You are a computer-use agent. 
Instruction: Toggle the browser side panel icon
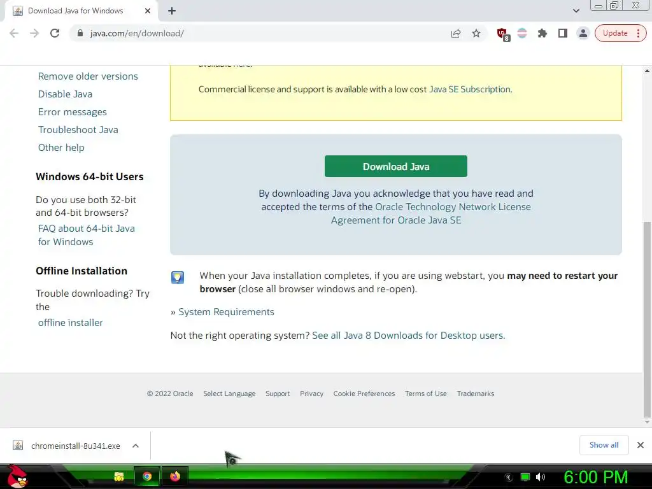tap(563, 33)
